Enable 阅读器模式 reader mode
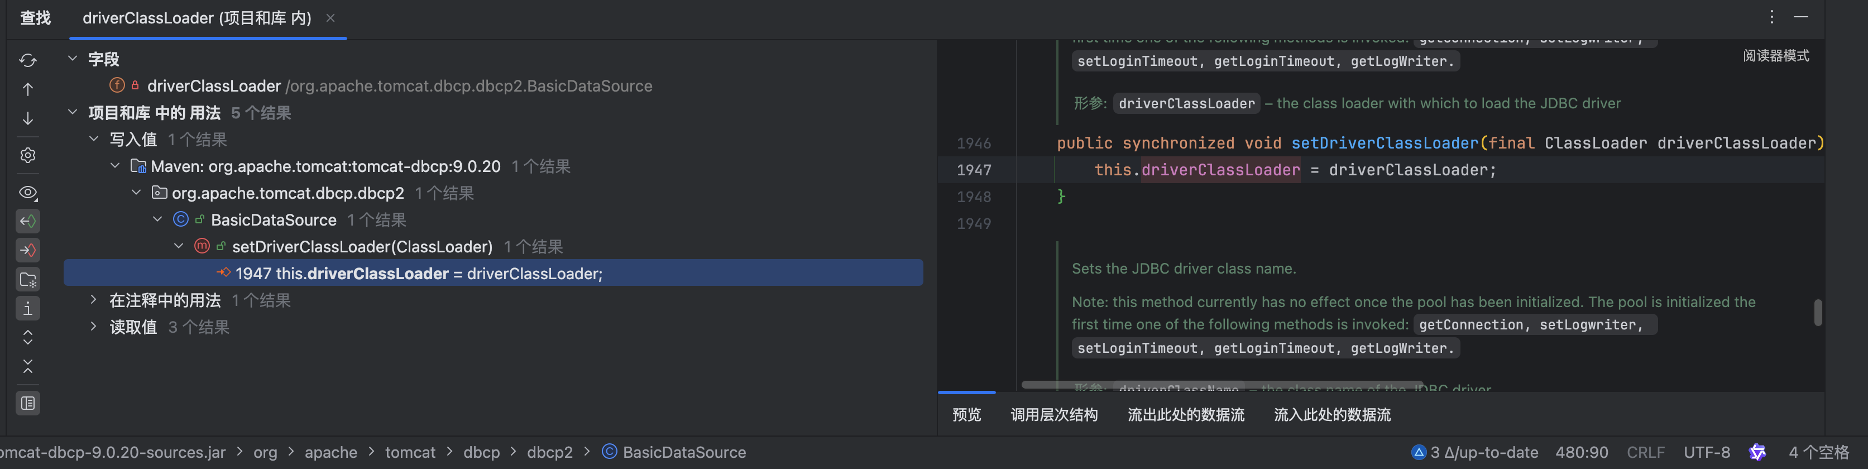Image resolution: width=1868 pixels, height=469 pixels. [x=1776, y=56]
